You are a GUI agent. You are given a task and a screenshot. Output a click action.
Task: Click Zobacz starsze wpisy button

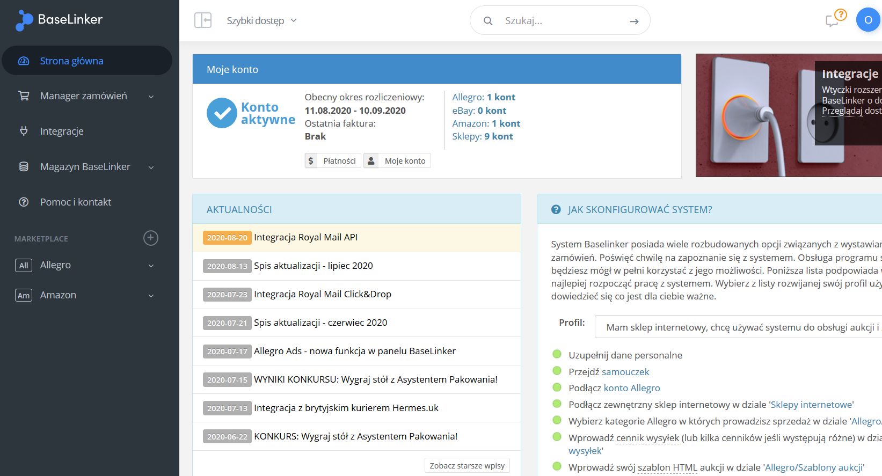tap(466, 465)
